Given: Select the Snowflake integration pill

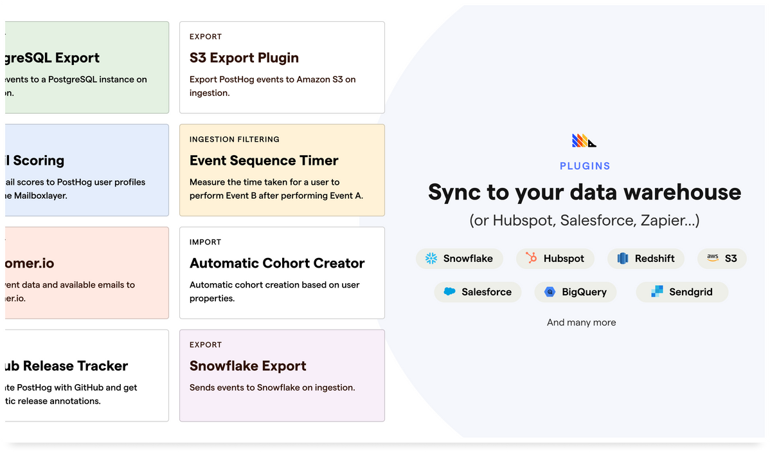Looking at the screenshot, I should pos(460,259).
